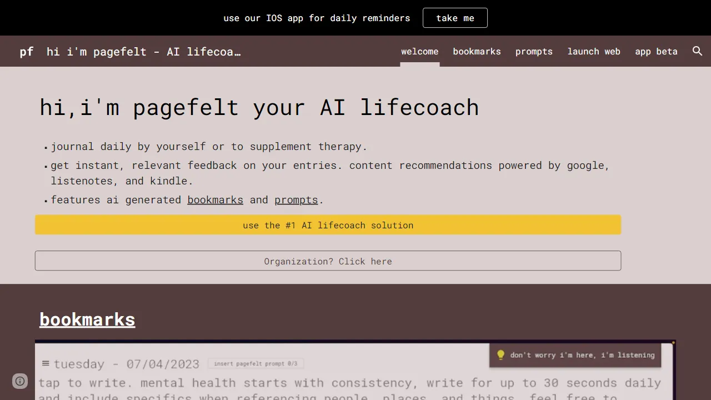Click the don't worry i'm here tooltip
Image resolution: width=711 pixels, height=400 pixels.
[x=575, y=355]
